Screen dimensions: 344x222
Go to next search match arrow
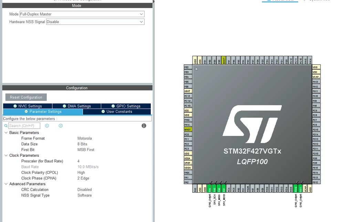pos(61,126)
